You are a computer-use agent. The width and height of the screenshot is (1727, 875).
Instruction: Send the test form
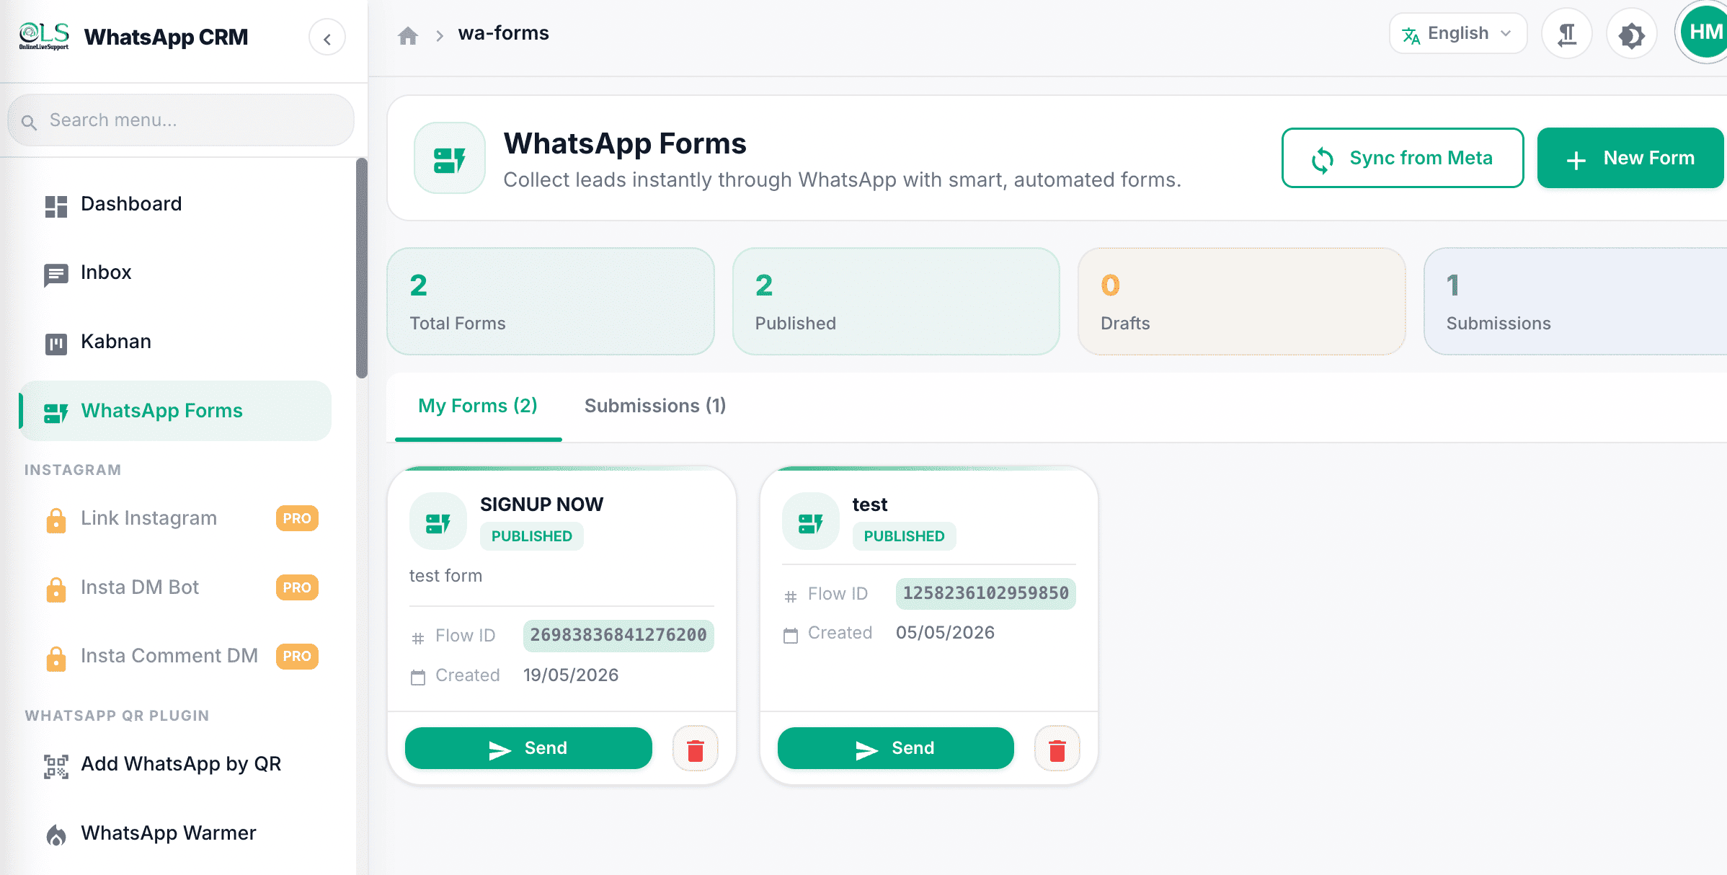click(895, 748)
